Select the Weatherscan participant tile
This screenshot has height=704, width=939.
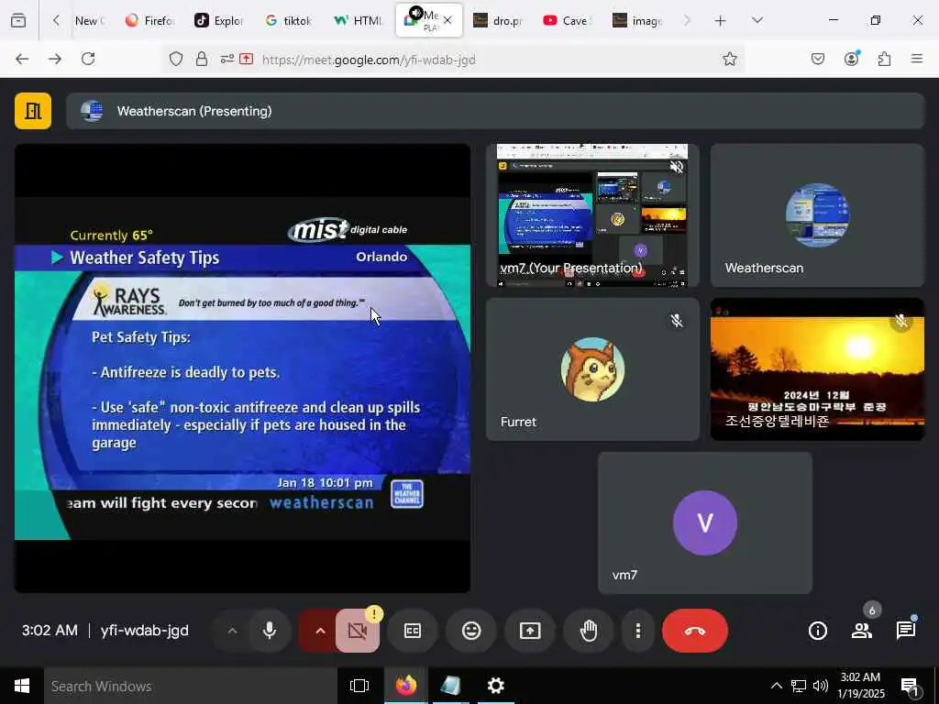817,215
